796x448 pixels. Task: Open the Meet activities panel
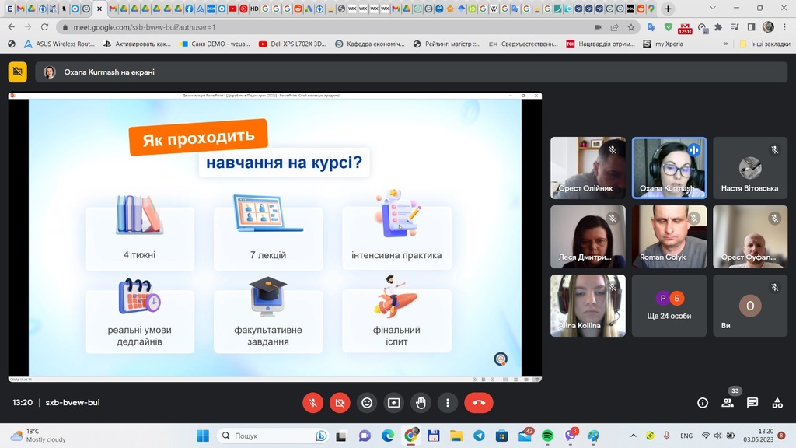click(777, 403)
